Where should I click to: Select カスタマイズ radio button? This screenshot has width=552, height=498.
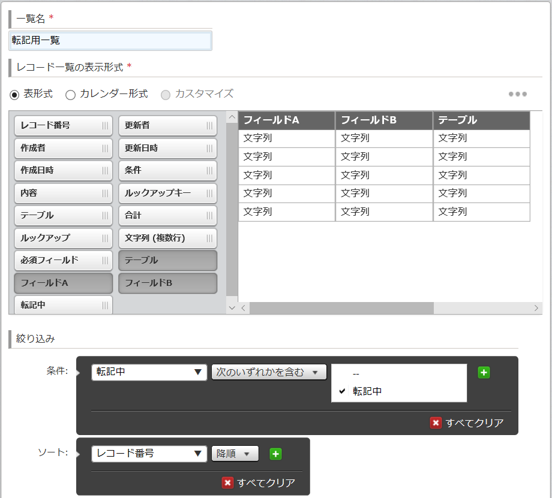[x=166, y=95]
